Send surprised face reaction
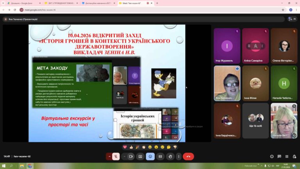Viewport: 300px width, 169px height. click(x=156, y=147)
